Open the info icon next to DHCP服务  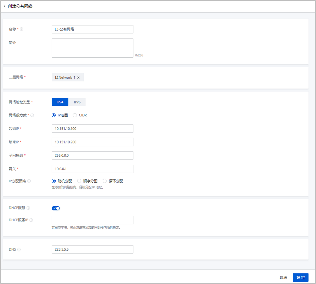pos(28,208)
